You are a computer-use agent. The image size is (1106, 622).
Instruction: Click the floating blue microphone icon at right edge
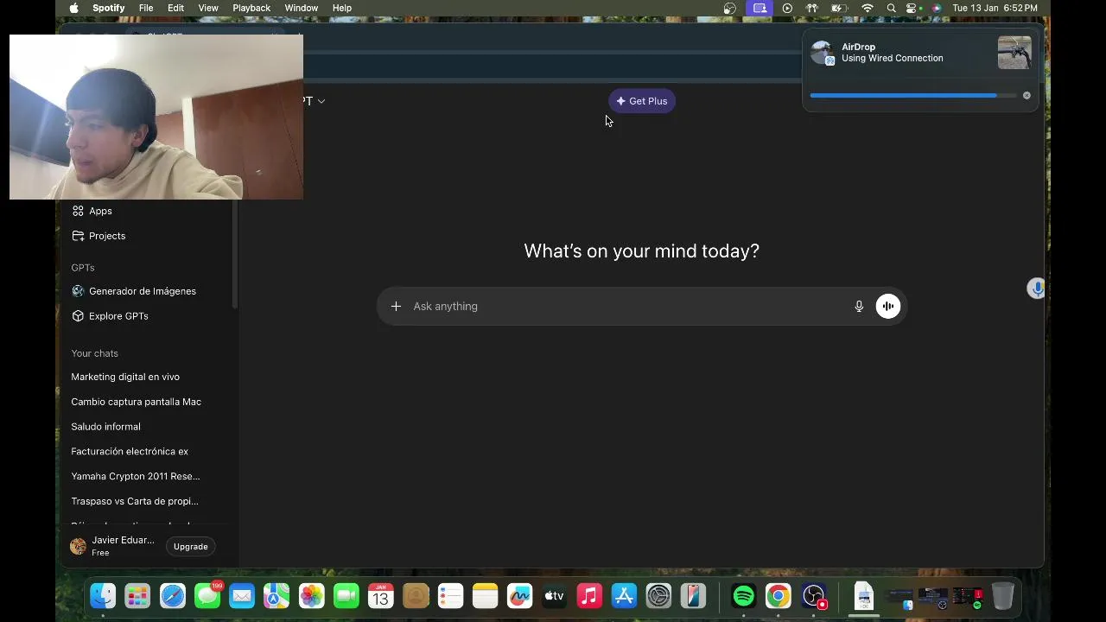tap(1036, 289)
